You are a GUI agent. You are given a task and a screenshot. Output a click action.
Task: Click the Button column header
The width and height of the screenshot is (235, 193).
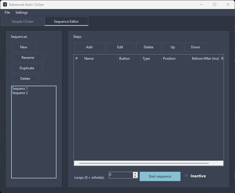point(129,58)
